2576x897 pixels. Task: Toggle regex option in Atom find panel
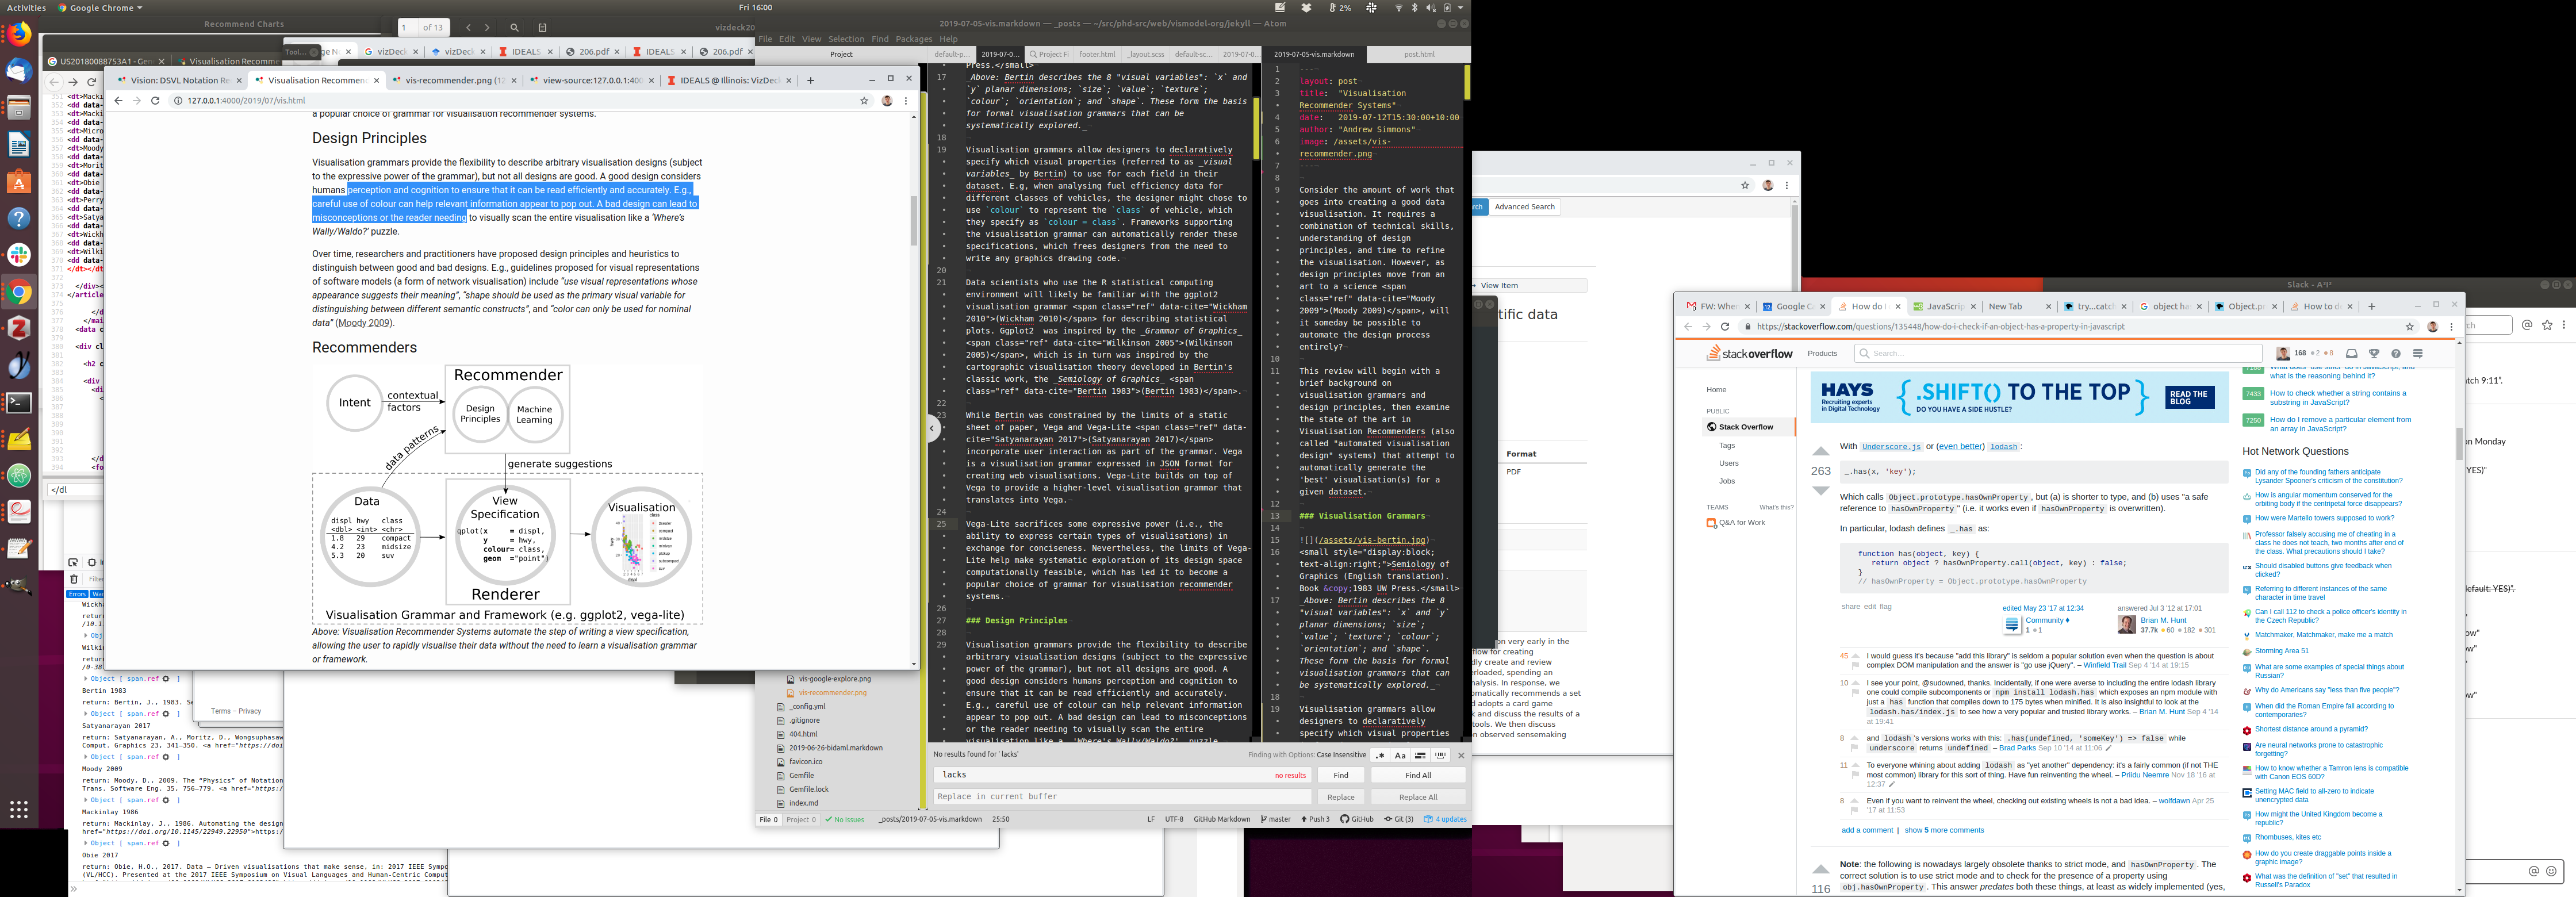point(1380,755)
